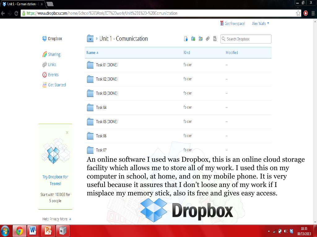Click the address bar URL
317x237 pixels.
coord(102,13)
